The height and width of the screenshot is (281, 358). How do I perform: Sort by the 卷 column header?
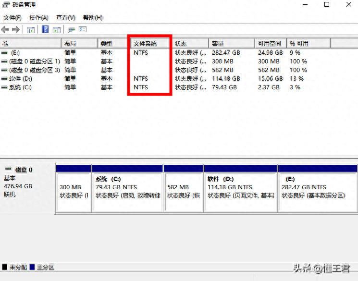click(31, 43)
